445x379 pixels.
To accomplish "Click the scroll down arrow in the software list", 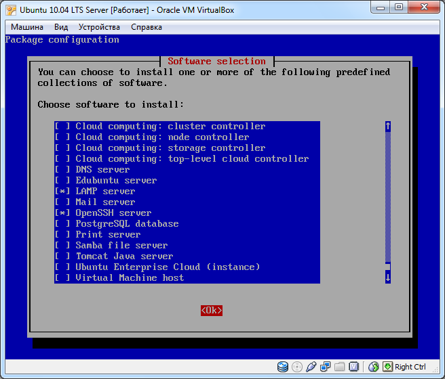I will pyautogui.click(x=388, y=277).
